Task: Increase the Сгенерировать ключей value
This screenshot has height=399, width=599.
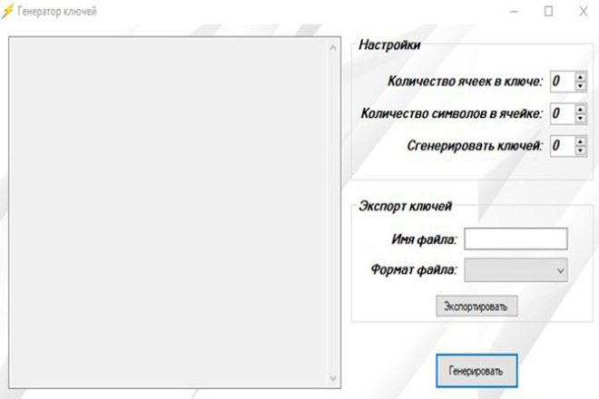Action: tap(580, 141)
